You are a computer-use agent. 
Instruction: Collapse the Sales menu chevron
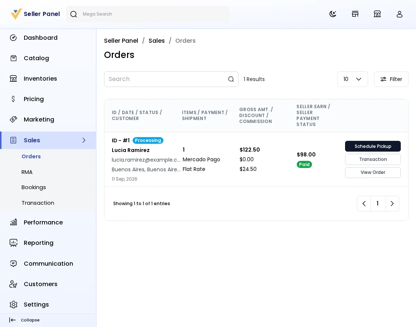[x=84, y=140]
